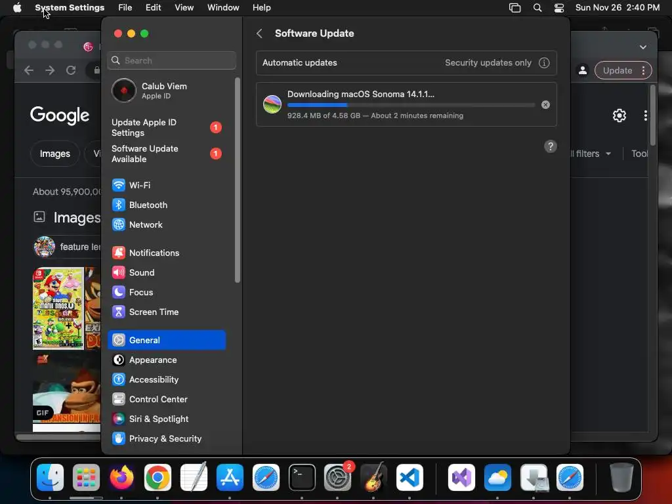Viewport: 672px width, 504px height.
Task: Click date and time in menu bar
Action: [x=617, y=8]
